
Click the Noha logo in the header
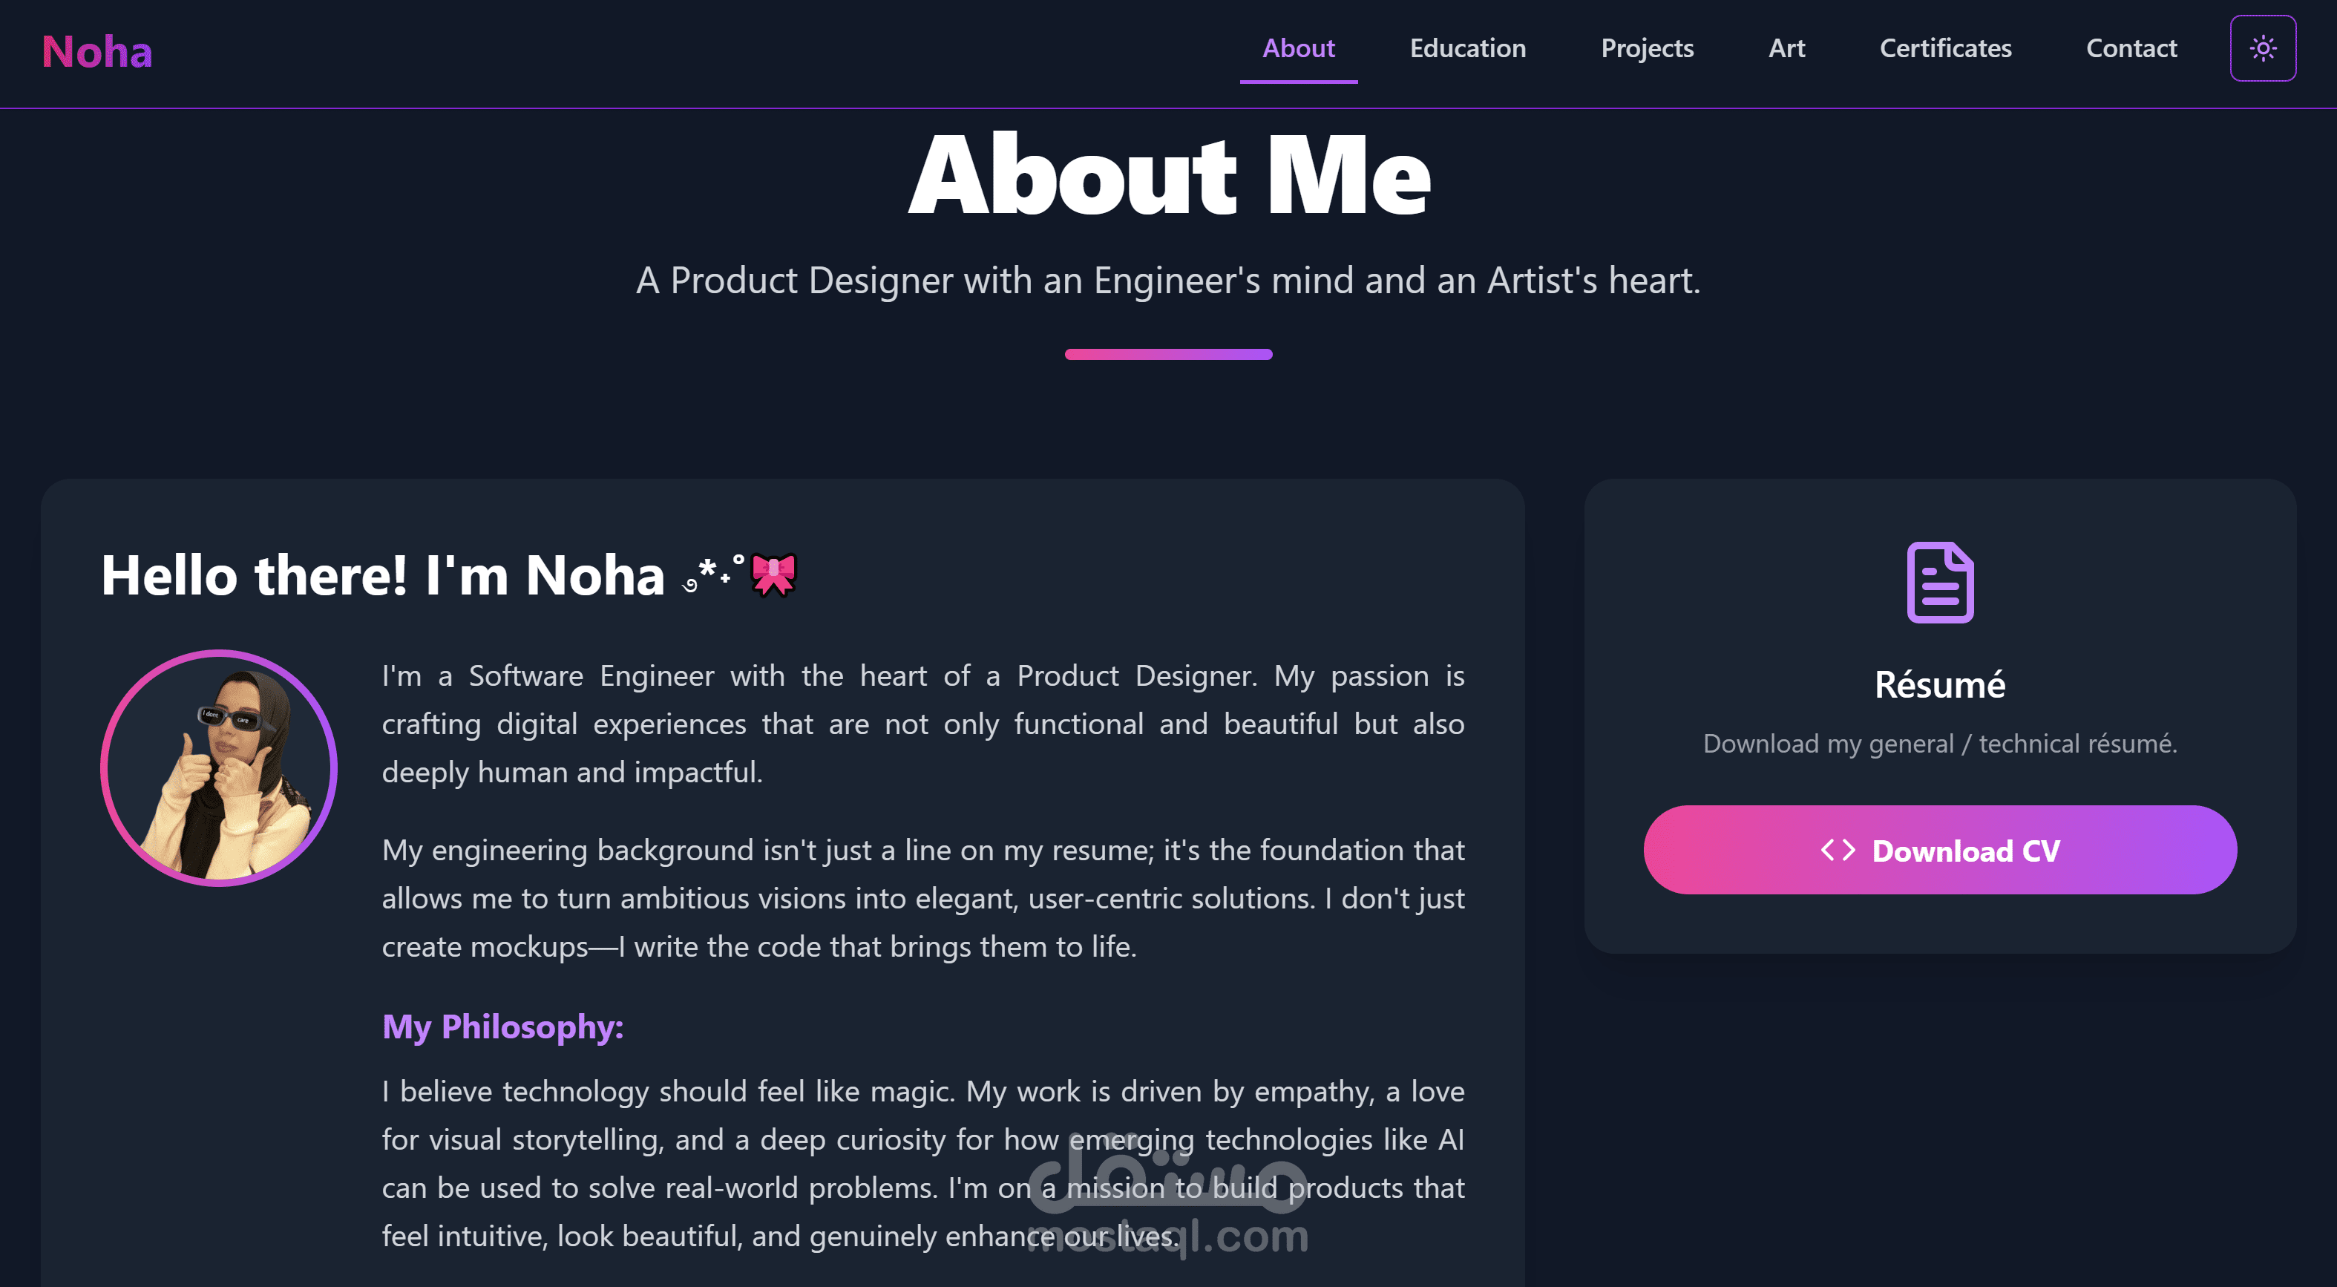tap(97, 52)
